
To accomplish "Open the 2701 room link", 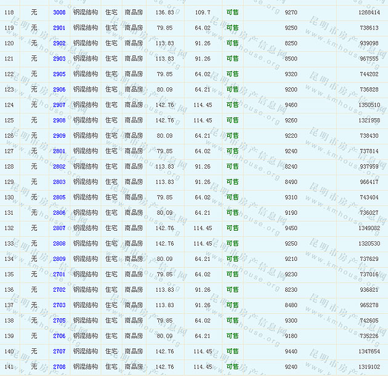I will tap(59, 274).
